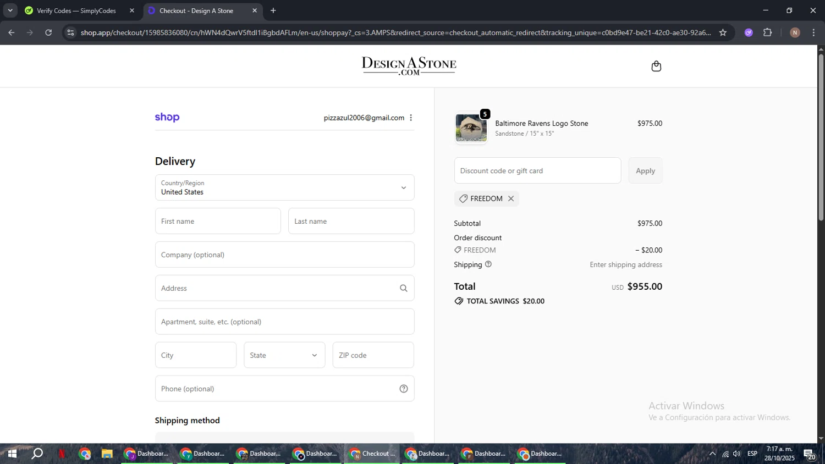Screen dimensions: 825x464
Task: Click the USD $955.00 total amount
Action: click(x=637, y=286)
